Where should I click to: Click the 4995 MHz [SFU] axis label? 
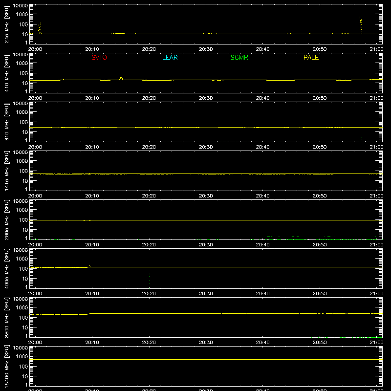(6, 268)
